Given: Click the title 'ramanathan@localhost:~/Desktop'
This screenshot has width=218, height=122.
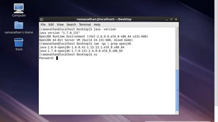Looking at the screenshot, I should click(x=104, y=19).
